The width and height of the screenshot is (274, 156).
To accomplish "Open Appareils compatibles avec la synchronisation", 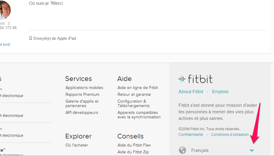I will [x=139, y=115].
